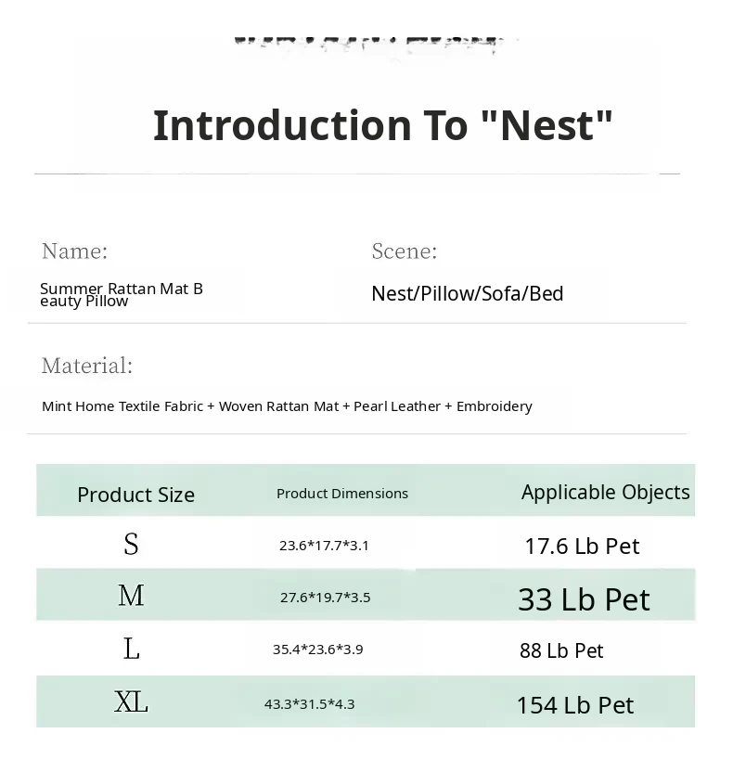The image size is (733, 759).
Task: Select the Mint Home Textile Fabric material description
Action: click(287, 405)
